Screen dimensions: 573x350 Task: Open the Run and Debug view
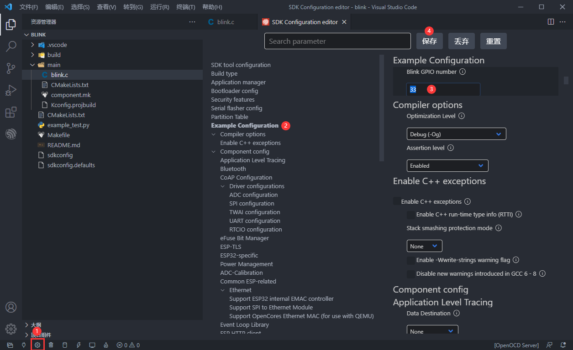tap(11, 90)
